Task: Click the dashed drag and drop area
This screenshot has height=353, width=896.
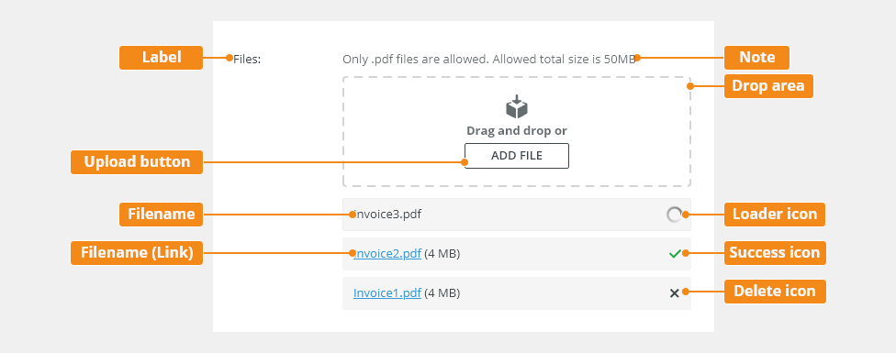Action: click(517, 132)
